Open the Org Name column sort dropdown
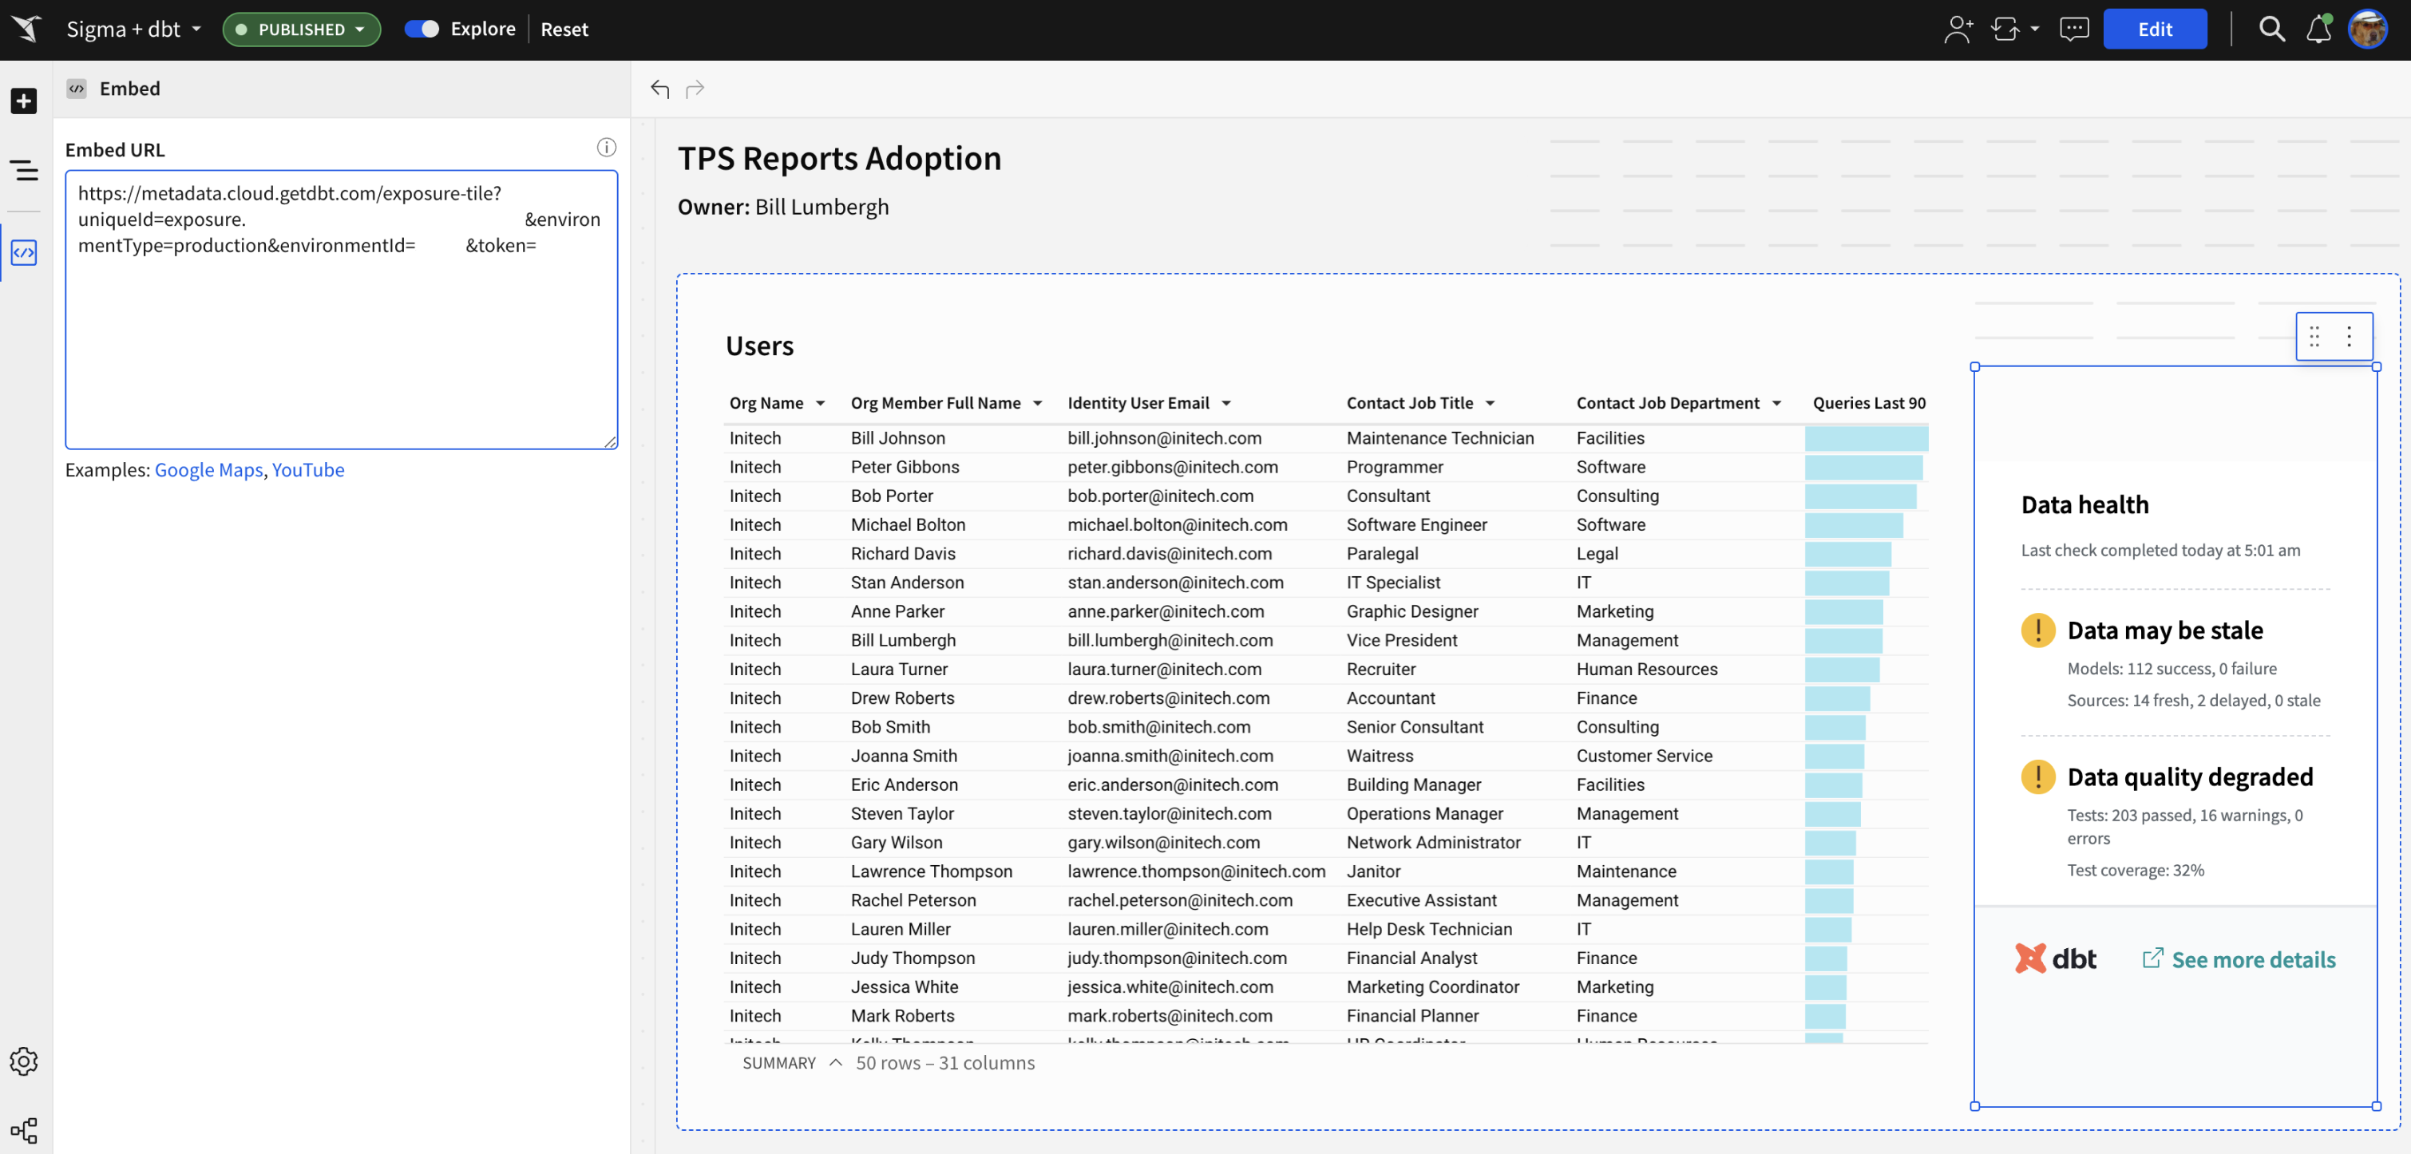The width and height of the screenshot is (2411, 1154). (x=820, y=402)
